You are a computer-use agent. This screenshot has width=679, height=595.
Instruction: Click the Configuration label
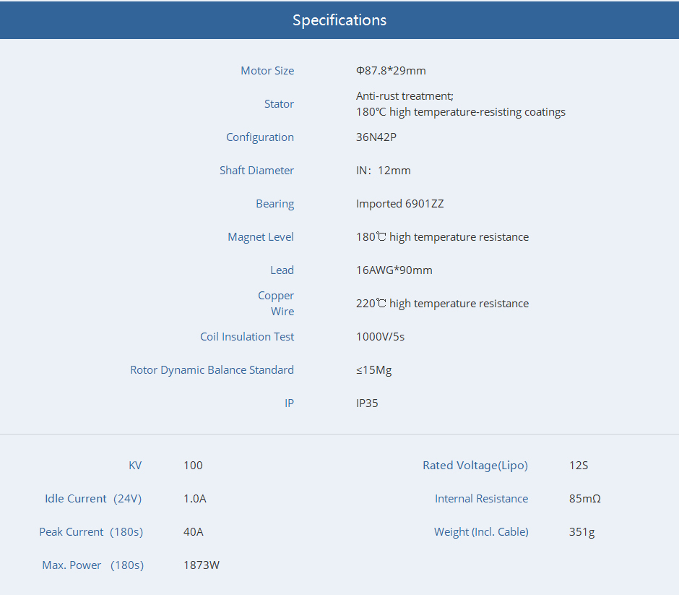pyautogui.click(x=260, y=137)
